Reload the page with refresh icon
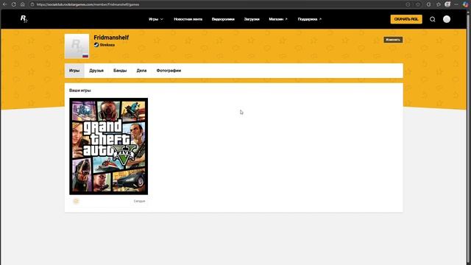The image size is (471, 265). pos(13,4)
